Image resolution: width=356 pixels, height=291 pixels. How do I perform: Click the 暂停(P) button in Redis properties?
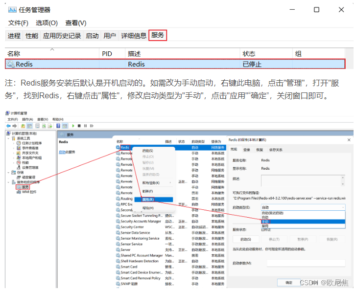(x=303, y=239)
